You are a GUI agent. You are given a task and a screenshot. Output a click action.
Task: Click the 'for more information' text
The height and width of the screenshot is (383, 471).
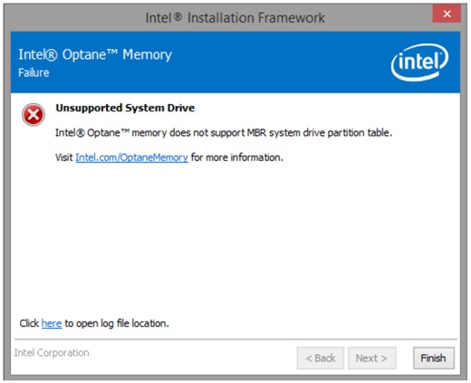[237, 158]
